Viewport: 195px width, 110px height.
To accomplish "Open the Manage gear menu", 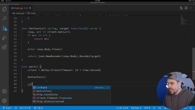I will (4, 101).
